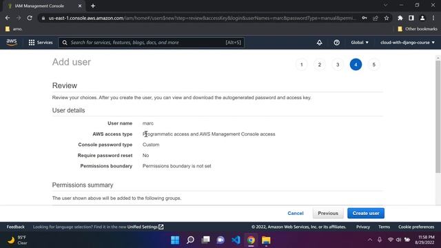The image size is (441, 248).
Task: Select current wizard step 4
Action: (356, 65)
